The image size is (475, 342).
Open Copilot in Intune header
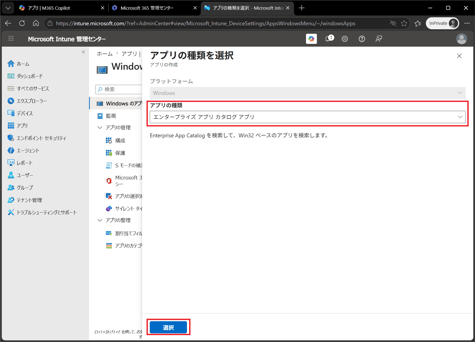click(x=311, y=39)
